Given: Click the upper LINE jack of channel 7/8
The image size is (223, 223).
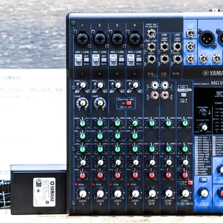Looking at the screenshot, I should pos(164,47).
